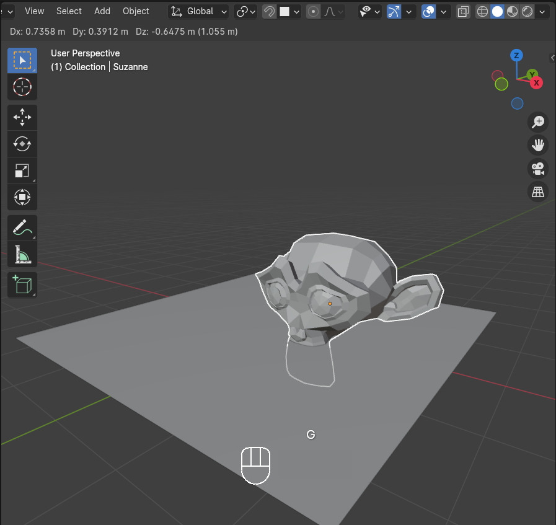
Task: Click the "Suzanne" object name text
Action: [131, 67]
